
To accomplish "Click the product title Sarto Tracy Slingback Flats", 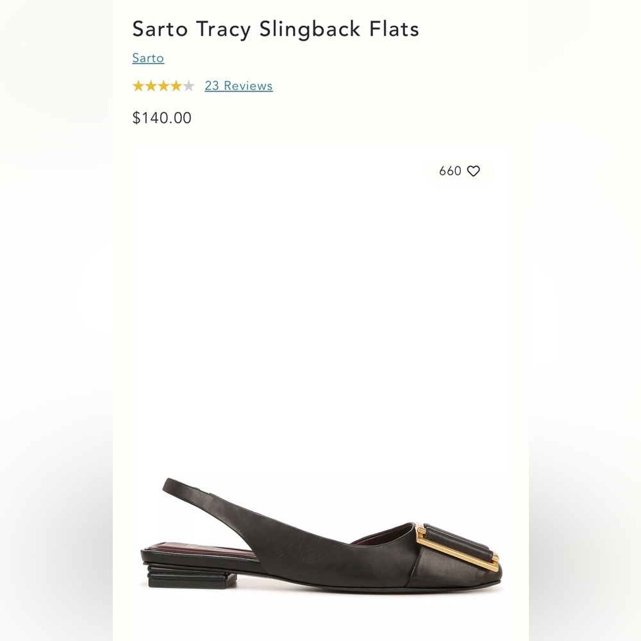I will coord(274,29).
